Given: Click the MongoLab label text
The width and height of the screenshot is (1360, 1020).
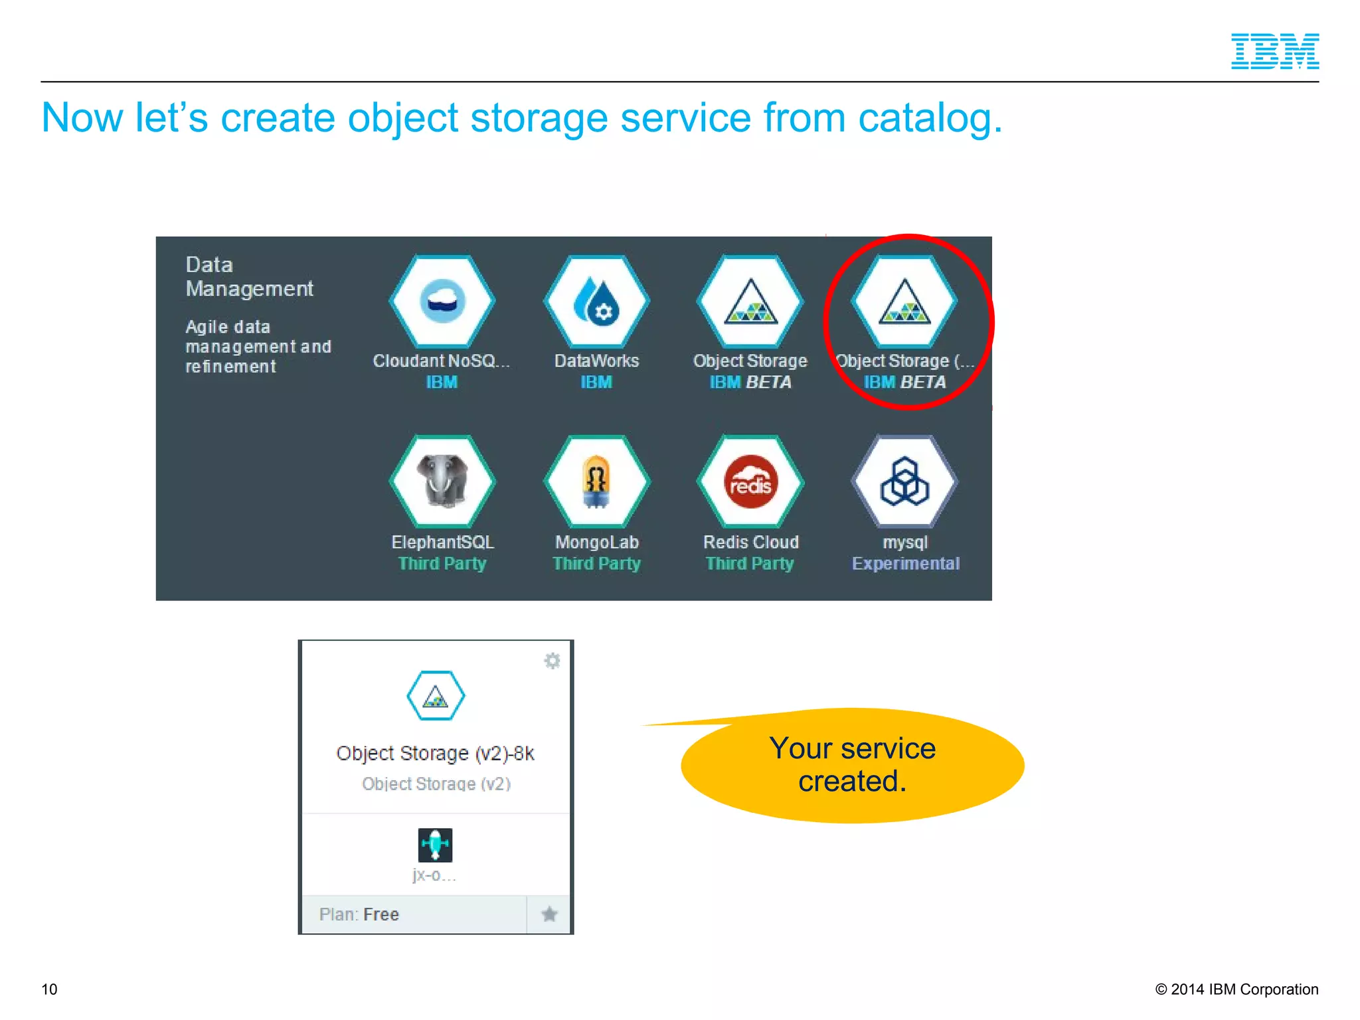Looking at the screenshot, I should coord(597,542).
